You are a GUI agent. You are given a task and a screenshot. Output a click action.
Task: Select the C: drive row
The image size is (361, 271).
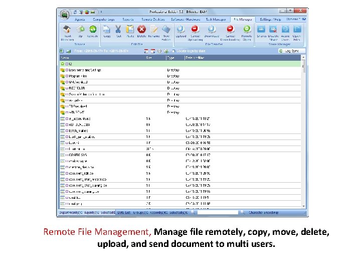tap(180, 64)
